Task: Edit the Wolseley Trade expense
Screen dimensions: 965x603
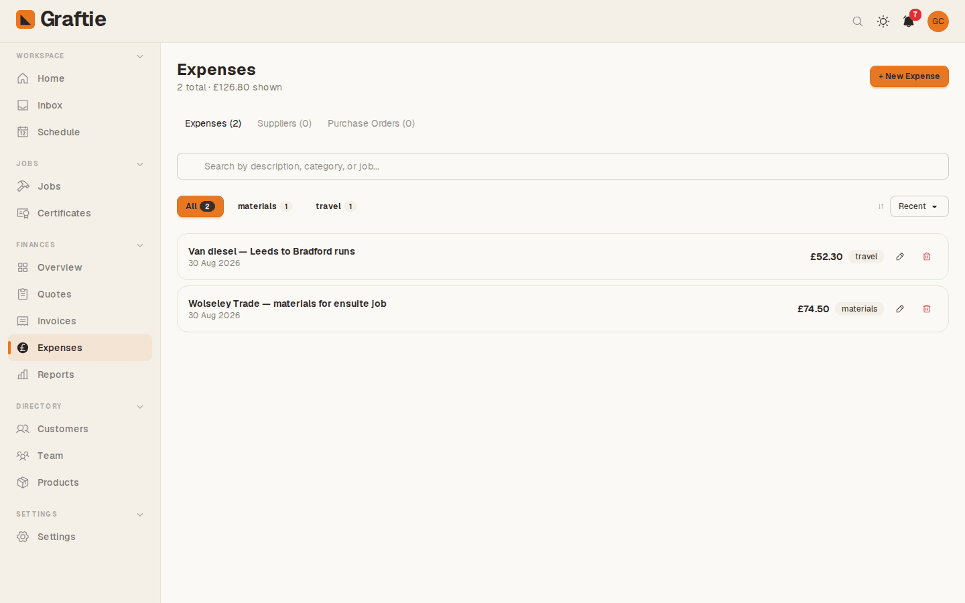Action: pos(900,309)
